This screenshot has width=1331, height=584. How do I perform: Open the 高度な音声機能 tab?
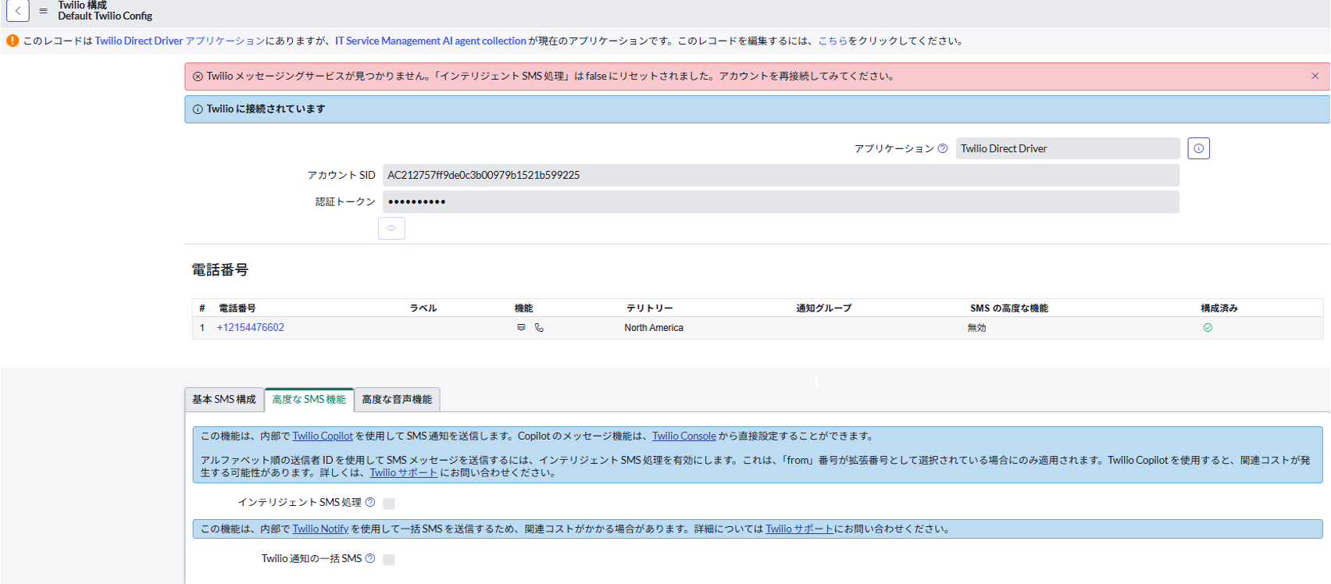click(x=397, y=400)
